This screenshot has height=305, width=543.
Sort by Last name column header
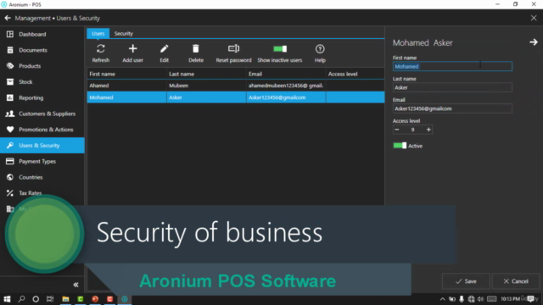point(206,74)
